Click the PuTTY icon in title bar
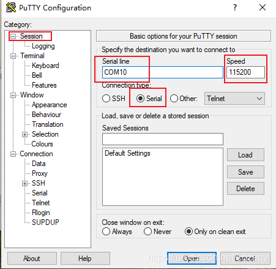 [11, 7]
